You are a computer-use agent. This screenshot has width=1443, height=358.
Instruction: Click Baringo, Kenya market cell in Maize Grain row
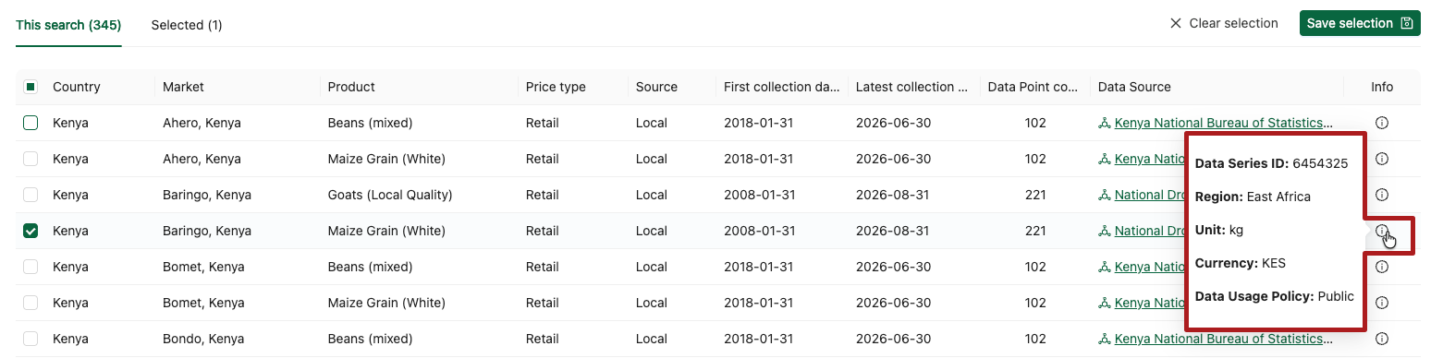(x=207, y=231)
